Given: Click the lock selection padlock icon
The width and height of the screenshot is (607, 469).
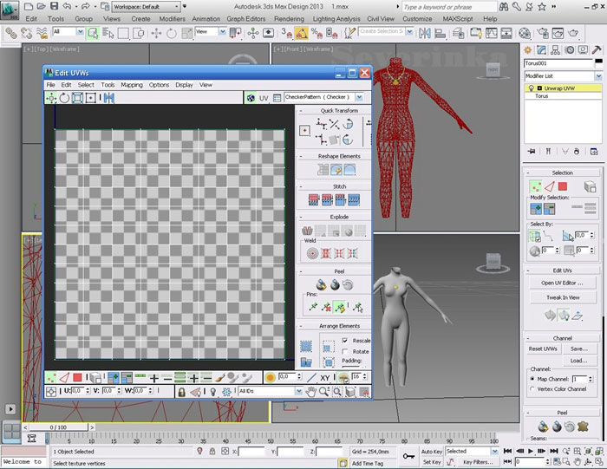Looking at the screenshot, I should click(181, 392).
